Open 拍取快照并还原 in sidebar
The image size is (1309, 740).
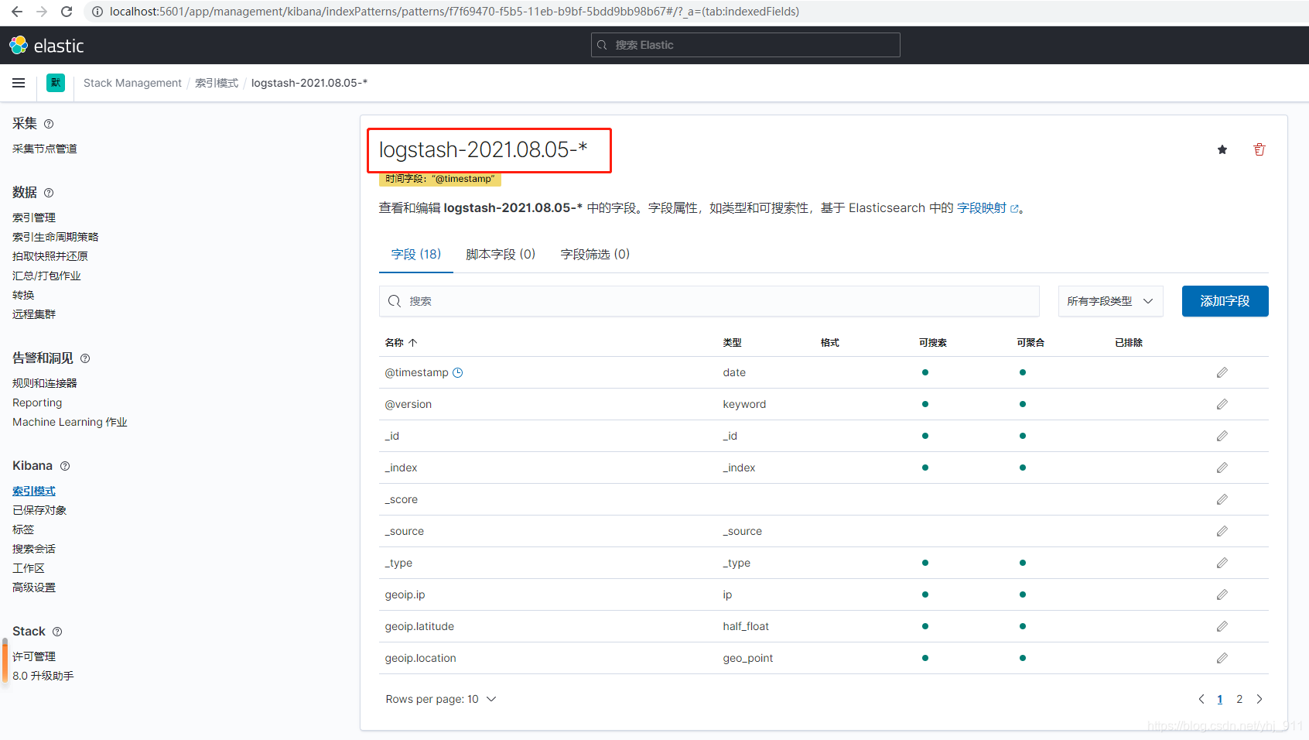click(x=50, y=256)
